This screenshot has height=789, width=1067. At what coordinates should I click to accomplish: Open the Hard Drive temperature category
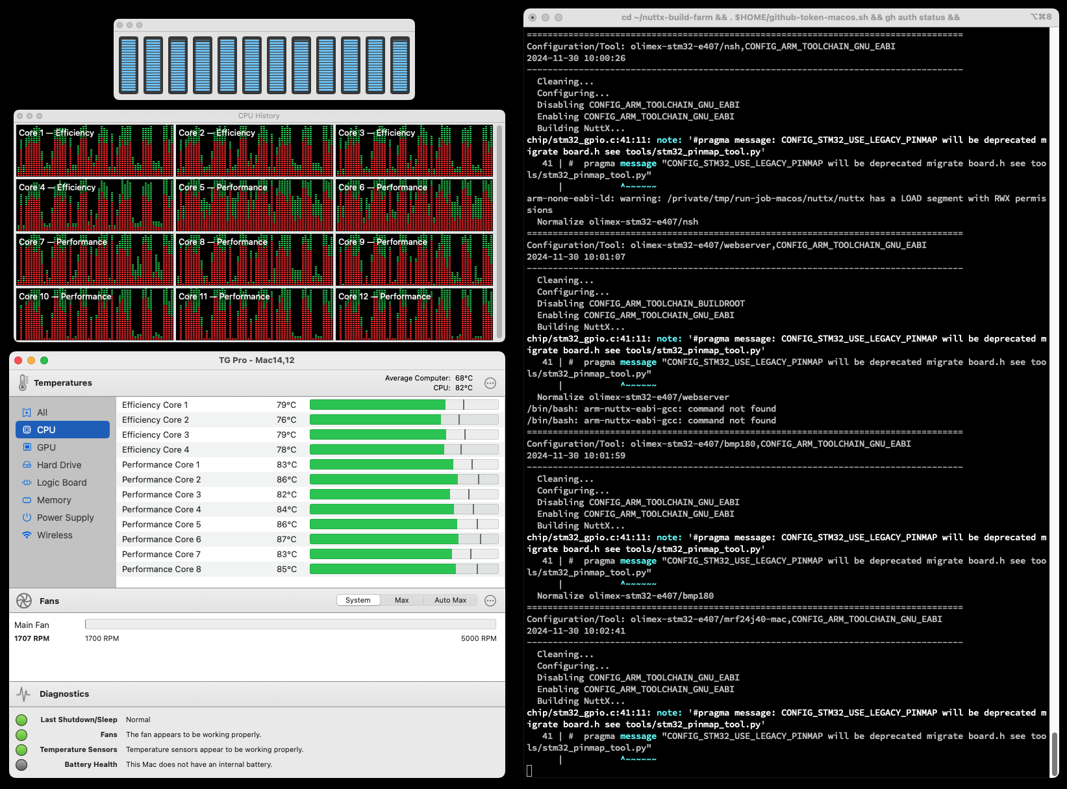62,465
